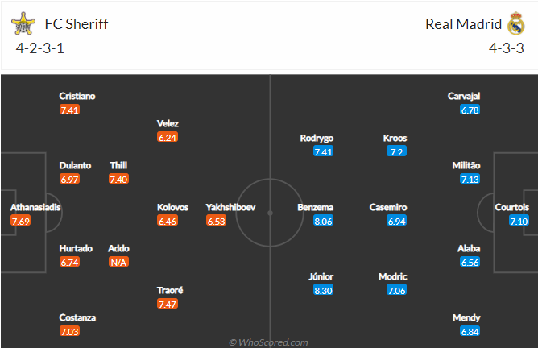Click Júnior's 8.30 rating badge
Image resolution: width=538 pixels, height=348 pixels.
323,290
